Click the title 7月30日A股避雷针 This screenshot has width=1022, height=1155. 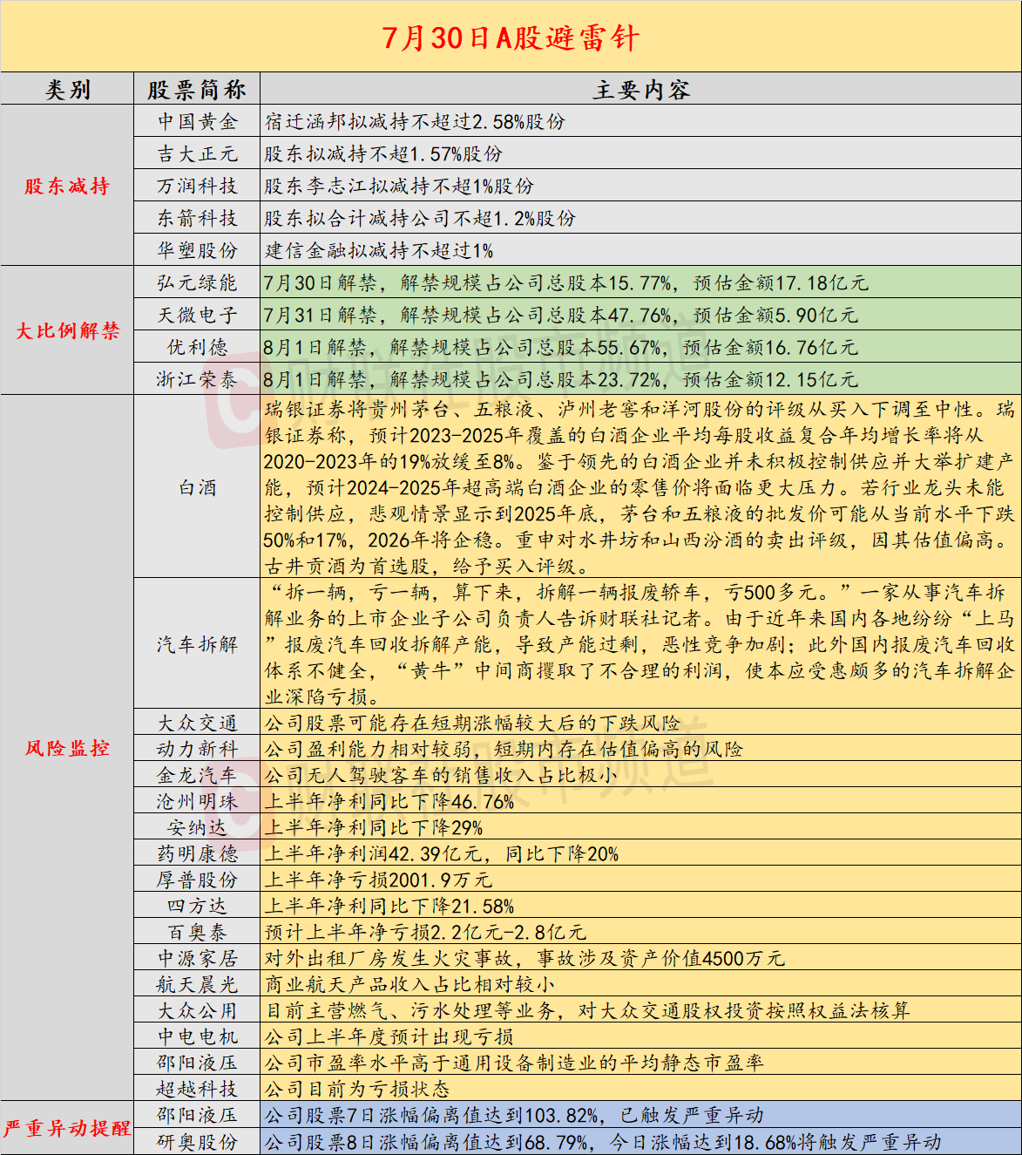pyautogui.click(x=511, y=37)
